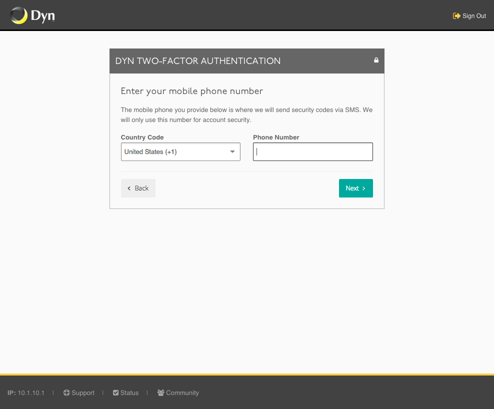Click the left chevron on Back button
494x409 pixels.
tap(129, 188)
